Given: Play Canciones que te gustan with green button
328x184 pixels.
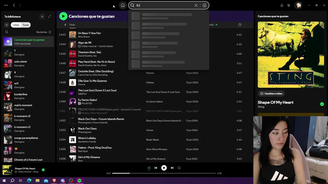Looking at the screenshot, I should (x=63, y=16).
